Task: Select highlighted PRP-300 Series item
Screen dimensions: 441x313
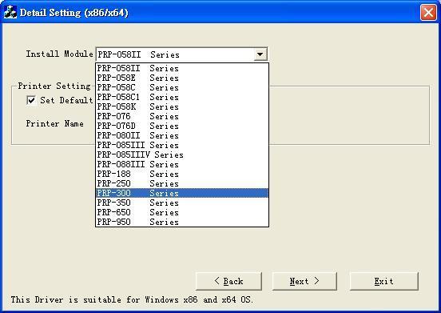Action: click(182, 193)
